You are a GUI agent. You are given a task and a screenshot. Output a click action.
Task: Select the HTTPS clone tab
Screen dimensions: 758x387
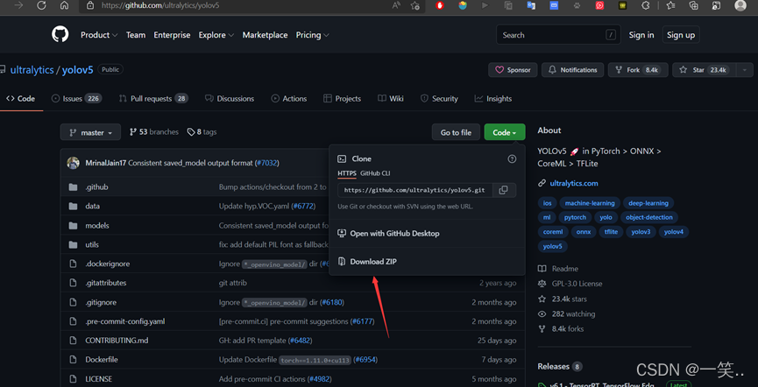point(347,173)
